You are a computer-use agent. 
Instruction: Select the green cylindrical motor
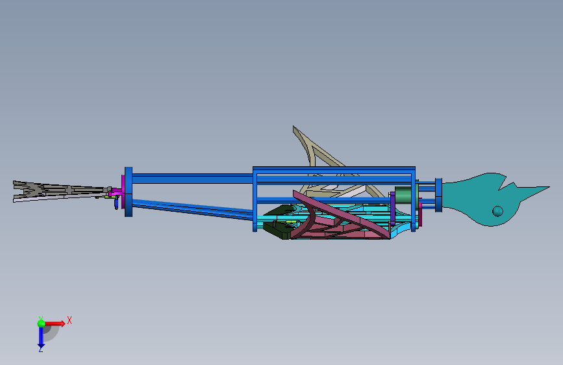tap(403, 195)
